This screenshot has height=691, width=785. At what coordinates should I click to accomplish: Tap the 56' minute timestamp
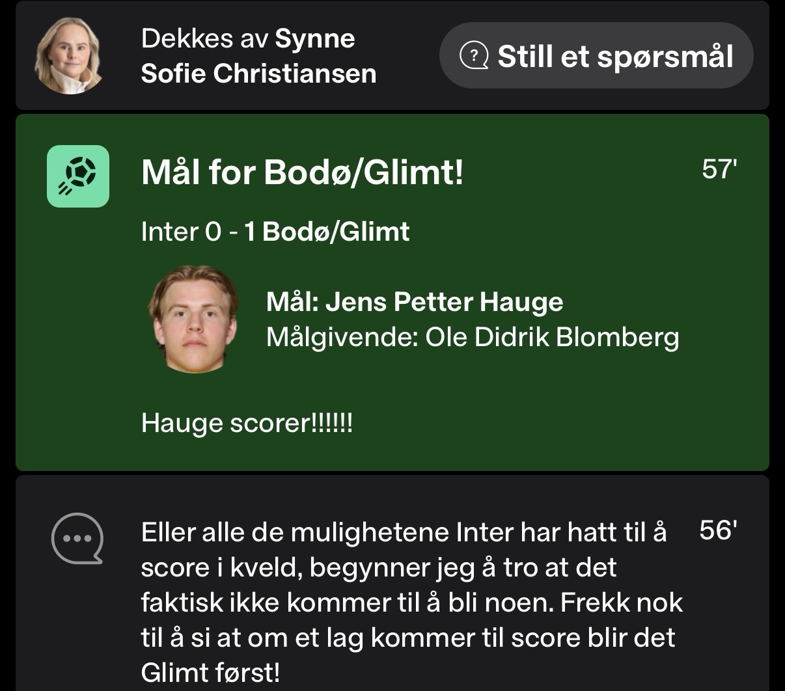tap(717, 530)
